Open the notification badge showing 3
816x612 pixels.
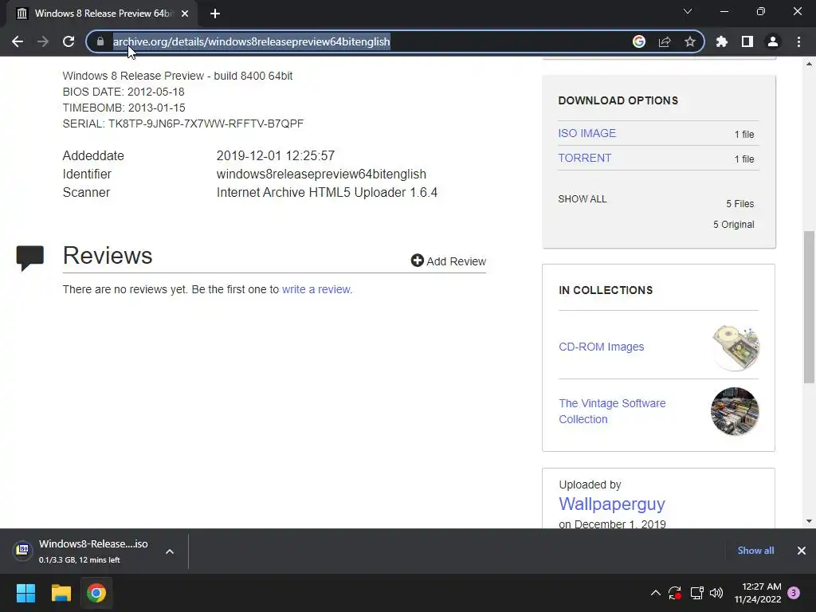[794, 593]
